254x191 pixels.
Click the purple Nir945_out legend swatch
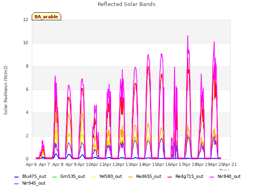click(17, 183)
